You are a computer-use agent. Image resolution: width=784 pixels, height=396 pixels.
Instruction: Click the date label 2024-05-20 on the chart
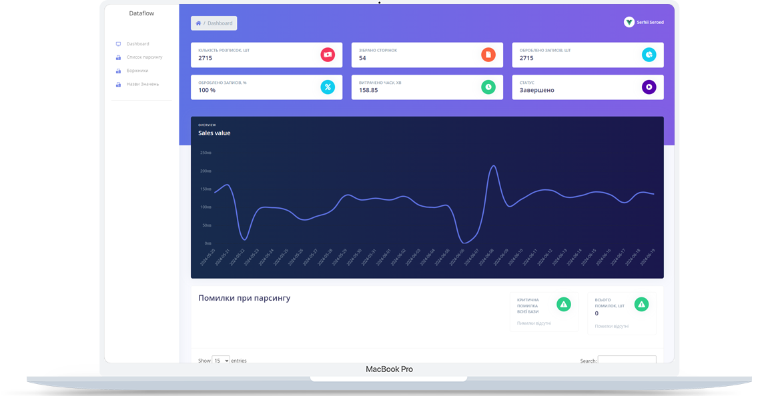click(x=208, y=257)
